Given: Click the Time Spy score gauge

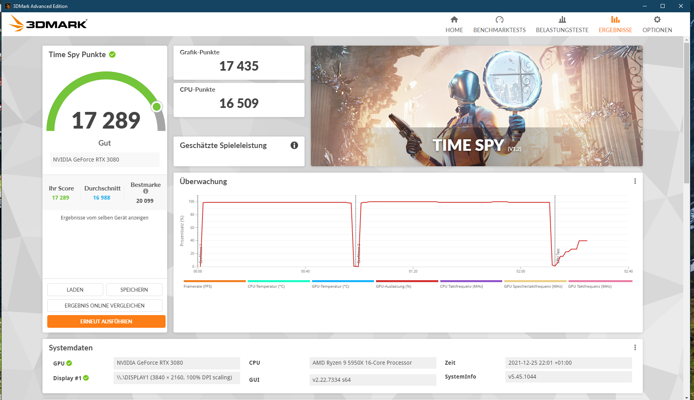Looking at the screenshot, I should coord(106,102).
